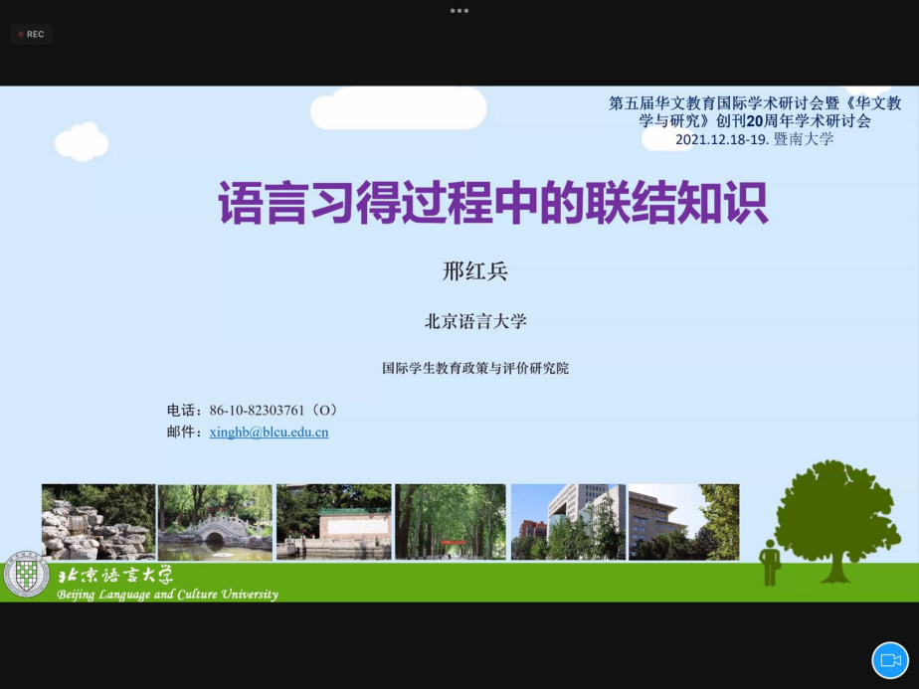Click the 北京语言大学 affiliation text
919x689 pixels.
(x=474, y=321)
